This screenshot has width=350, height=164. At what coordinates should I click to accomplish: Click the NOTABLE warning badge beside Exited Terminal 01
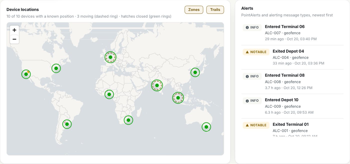256,125
